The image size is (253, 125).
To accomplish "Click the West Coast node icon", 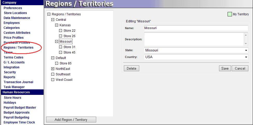I will 53,80.
